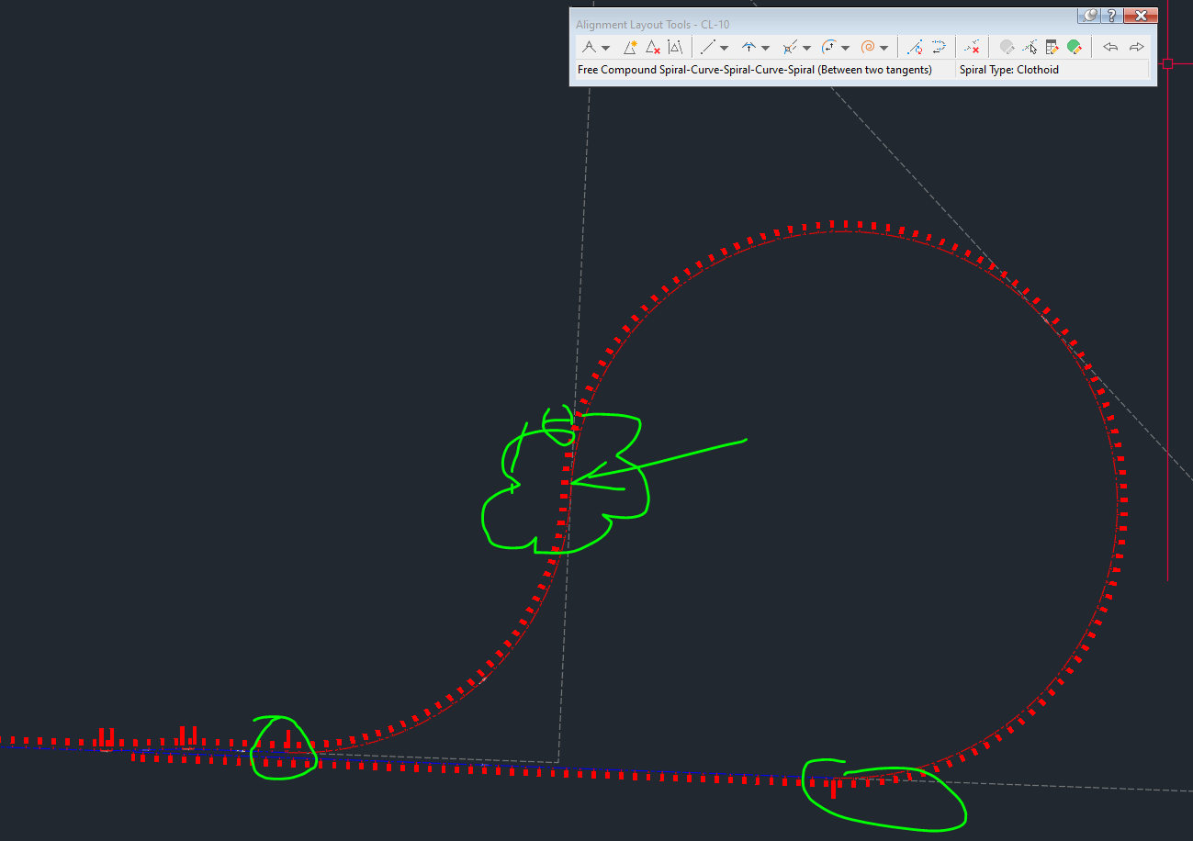Select the Delete PI tool
The width and height of the screenshot is (1193, 841).
651,47
